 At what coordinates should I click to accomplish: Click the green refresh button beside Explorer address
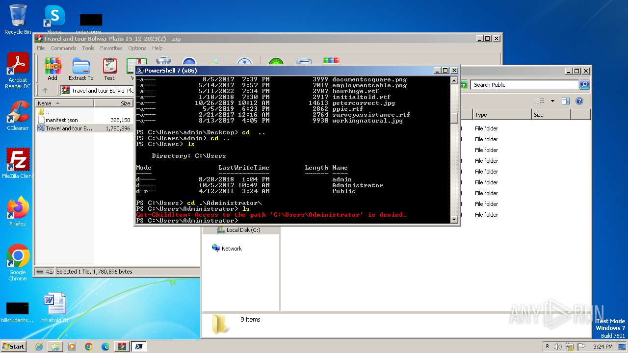(x=464, y=85)
